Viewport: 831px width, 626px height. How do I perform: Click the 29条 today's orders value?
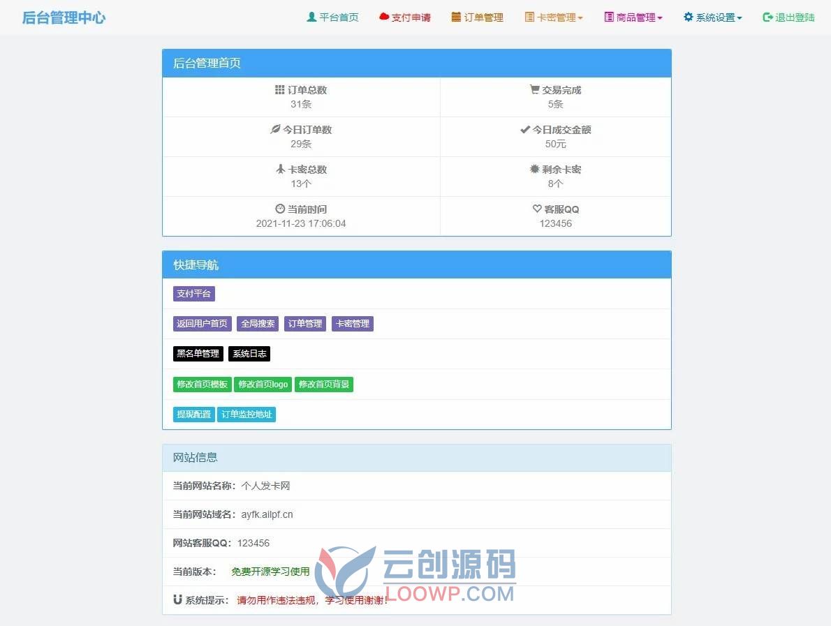click(x=301, y=144)
